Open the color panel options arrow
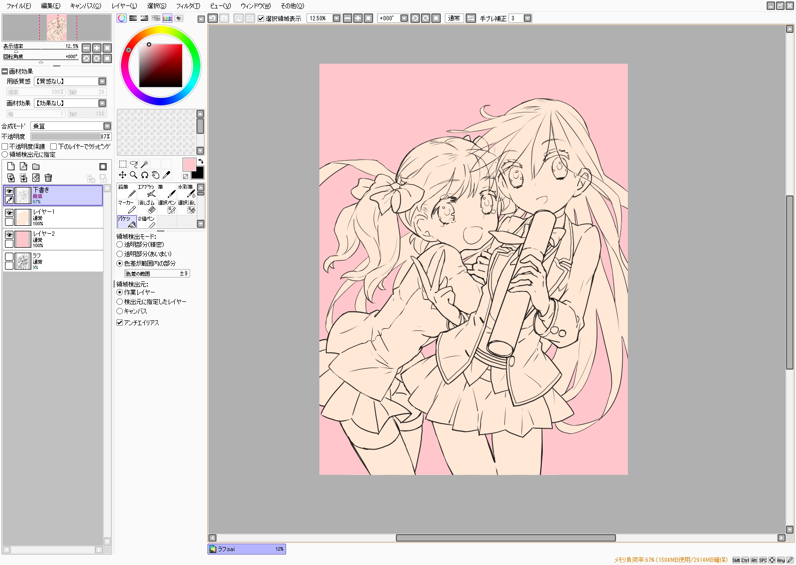 click(201, 19)
